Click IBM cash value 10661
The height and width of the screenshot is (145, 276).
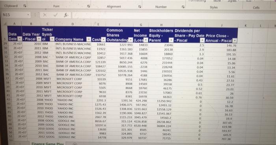101,45
